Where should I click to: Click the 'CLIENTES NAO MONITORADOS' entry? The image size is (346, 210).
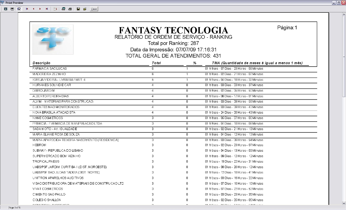click(x=56, y=107)
